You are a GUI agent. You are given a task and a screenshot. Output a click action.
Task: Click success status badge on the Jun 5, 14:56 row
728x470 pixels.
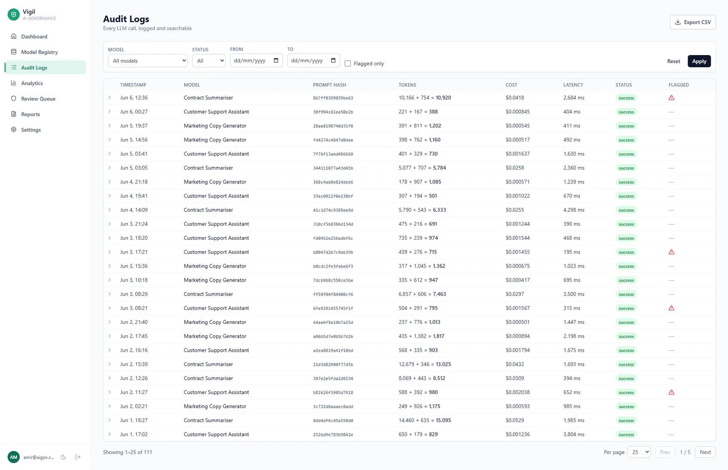point(626,140)
